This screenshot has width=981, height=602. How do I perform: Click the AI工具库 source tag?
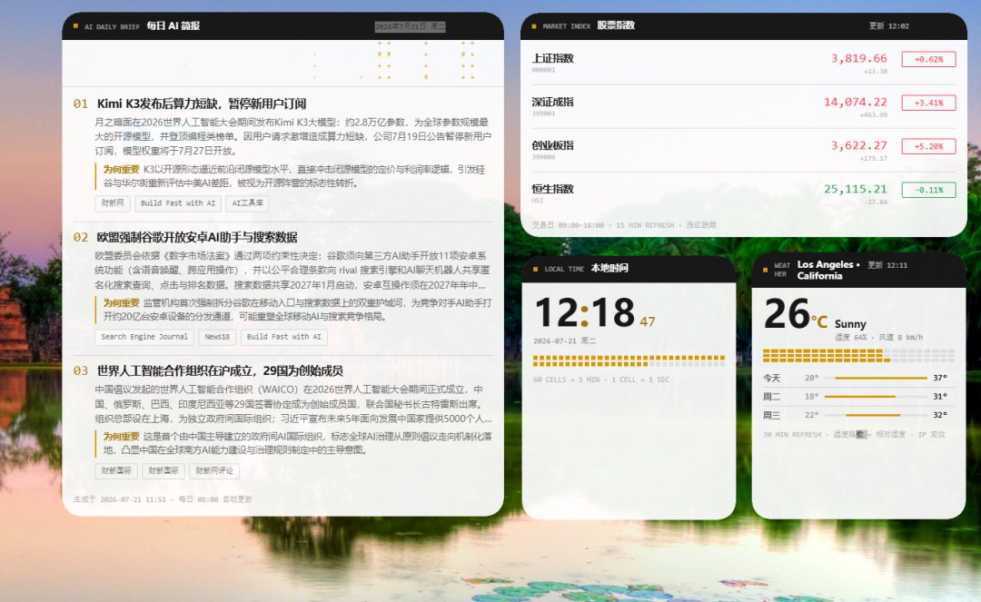click(x=248, y=203)
